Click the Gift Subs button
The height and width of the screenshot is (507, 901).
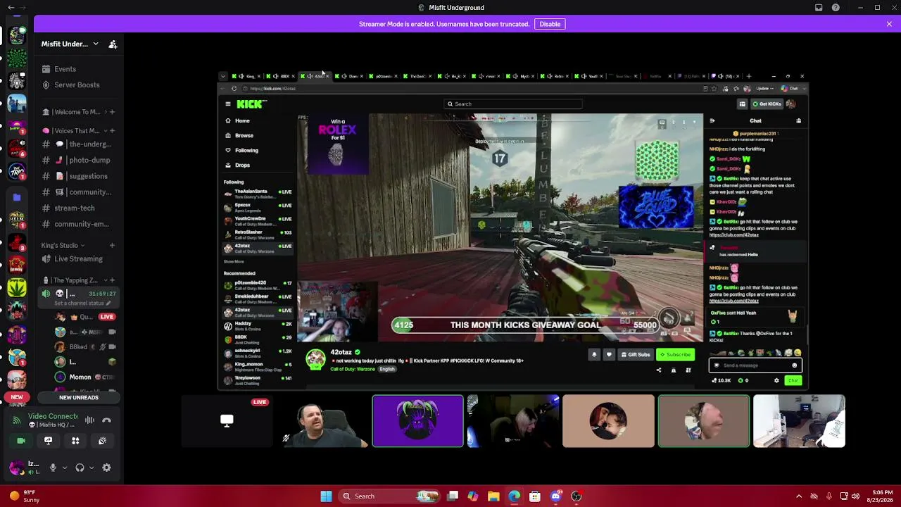pos(636,355)
